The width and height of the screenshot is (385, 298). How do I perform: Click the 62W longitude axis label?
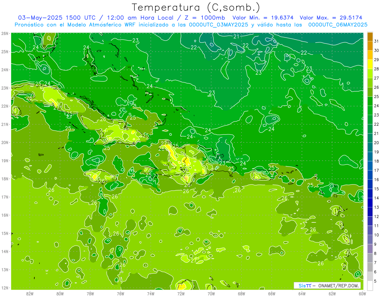pos(332,293)
